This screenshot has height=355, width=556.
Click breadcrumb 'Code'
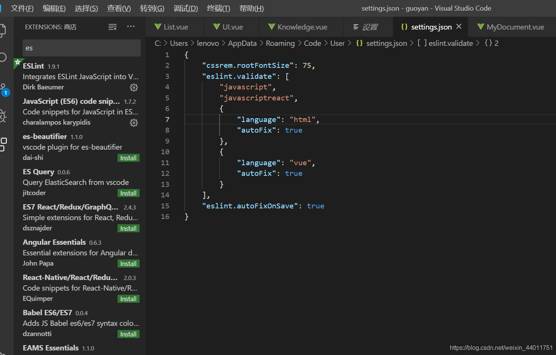313,43
